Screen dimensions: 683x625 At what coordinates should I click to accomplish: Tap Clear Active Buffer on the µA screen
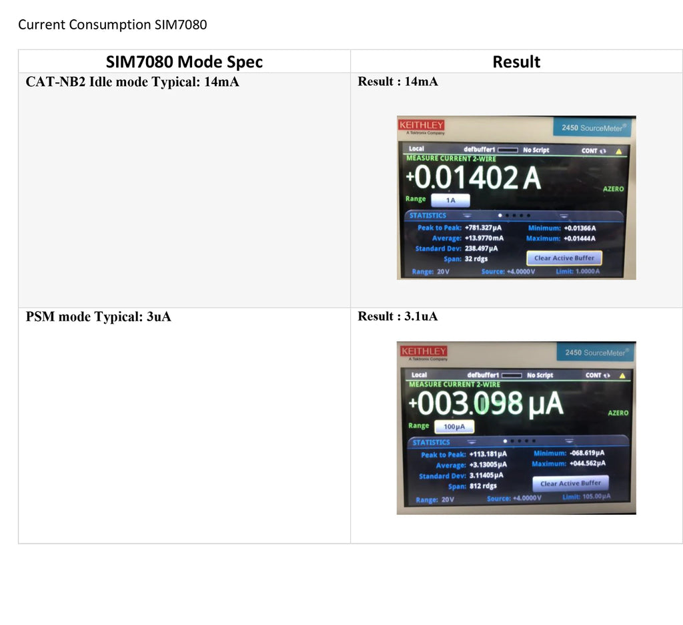tap(571, 483)
